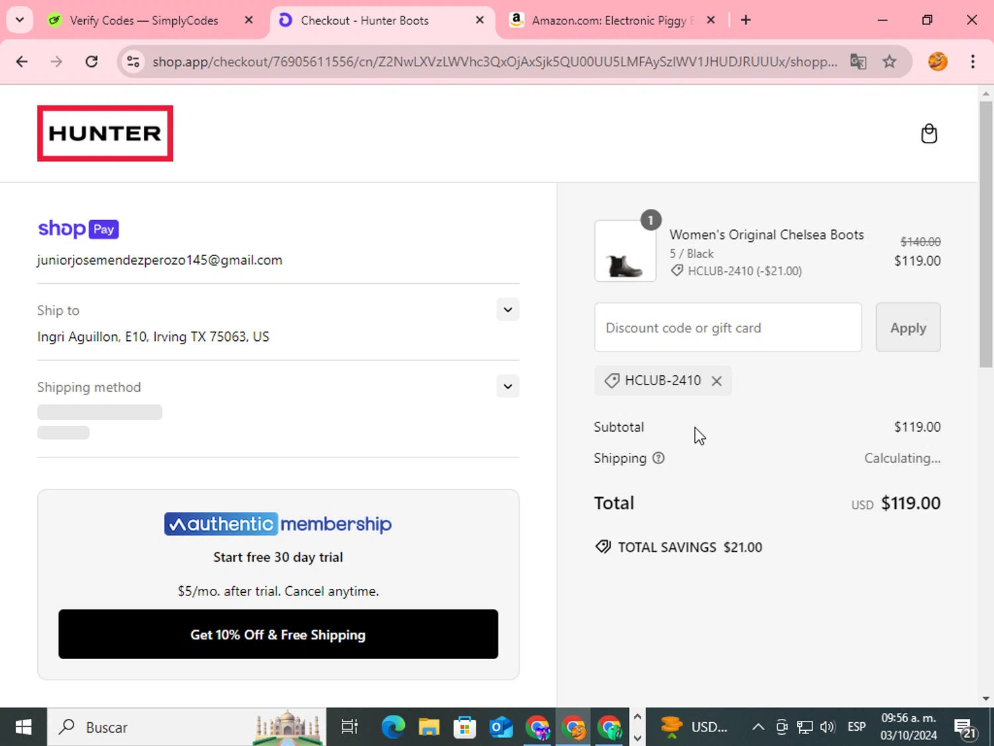Click the address bar URL

click(494, 62)
